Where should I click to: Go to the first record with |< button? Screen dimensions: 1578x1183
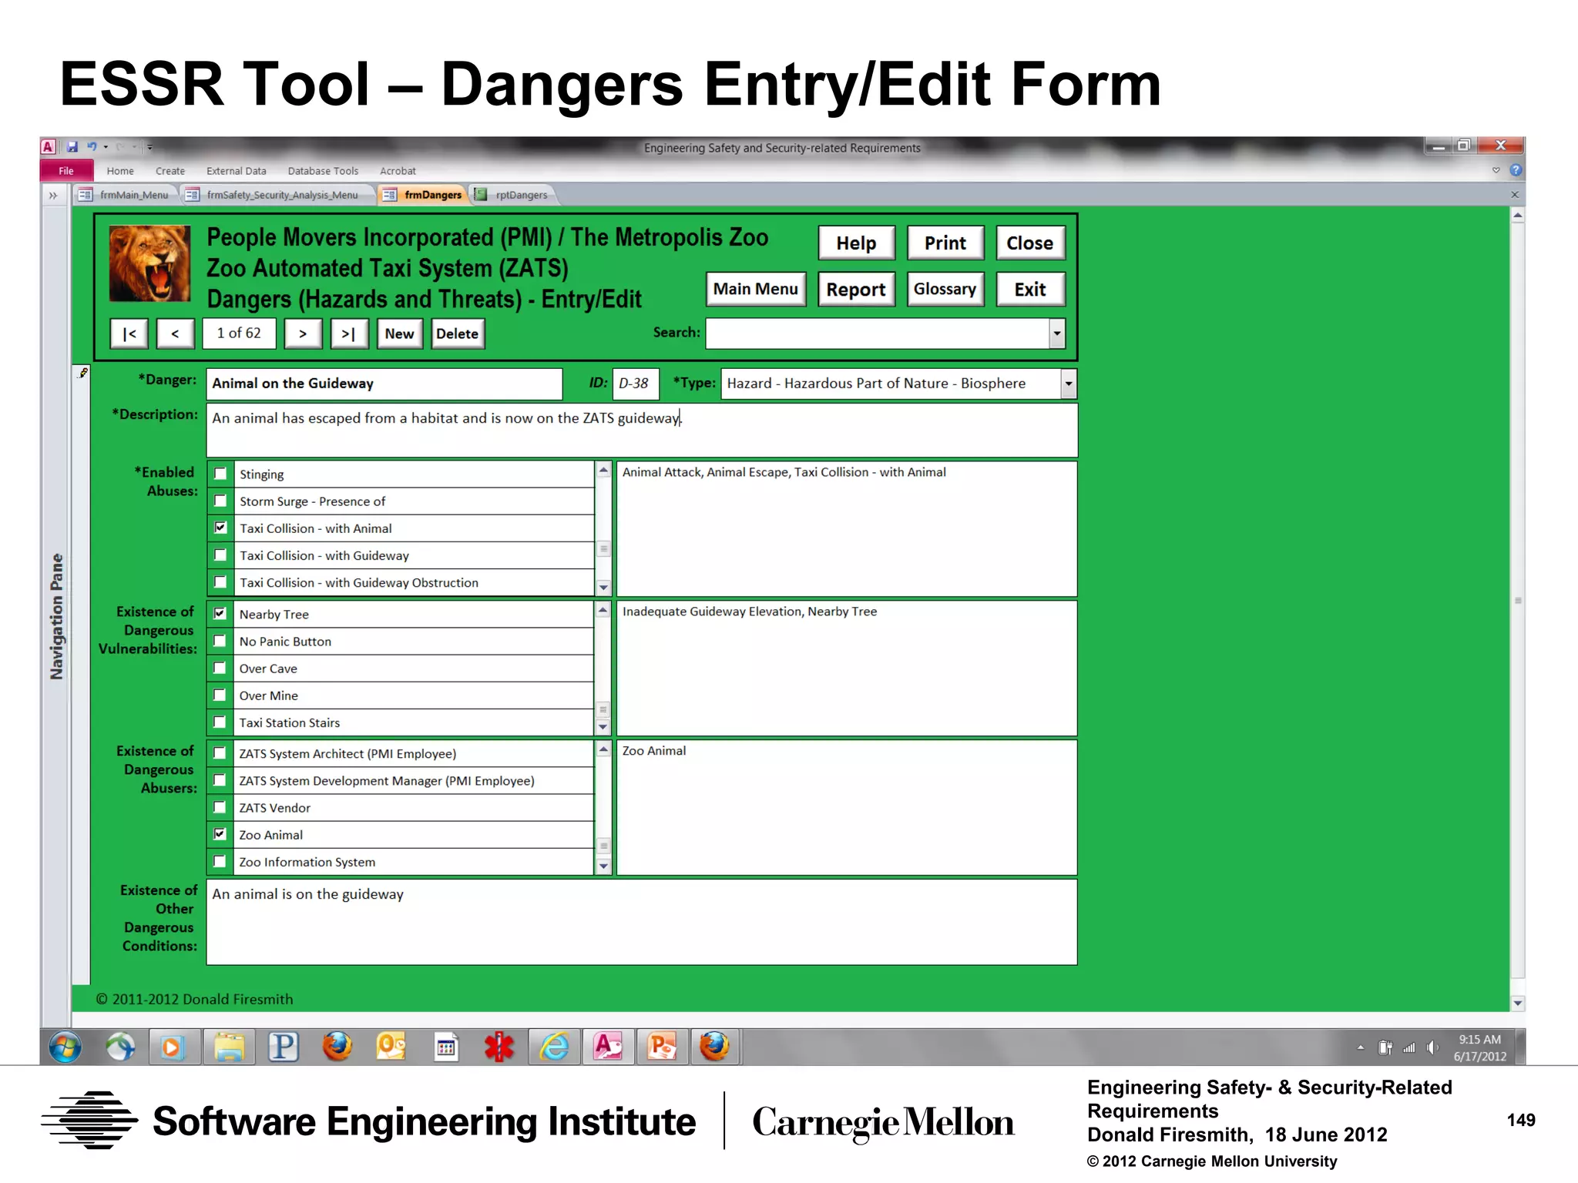click(x=129, y=333)
